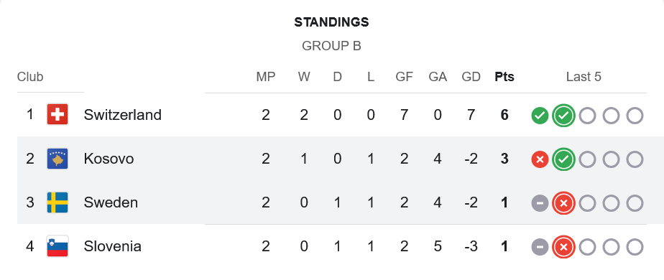
Task: Click the Pts column header
Action: [x=504, y=77]
